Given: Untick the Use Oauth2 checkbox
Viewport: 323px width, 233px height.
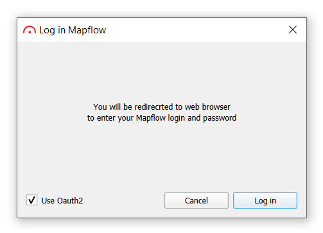Looking at the screenshot, I should tap(31, 200).
